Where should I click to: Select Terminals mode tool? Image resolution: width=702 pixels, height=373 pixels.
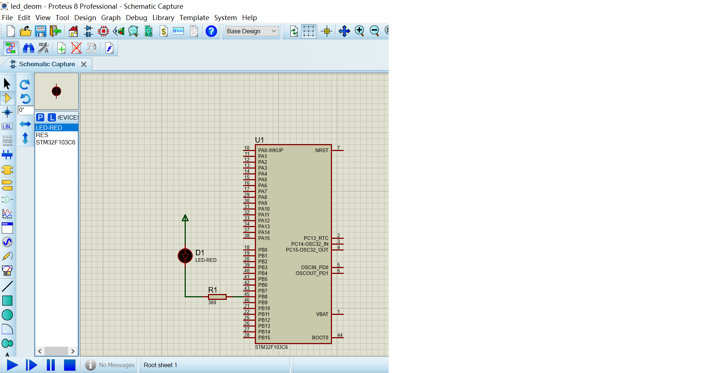coord(7,185)
